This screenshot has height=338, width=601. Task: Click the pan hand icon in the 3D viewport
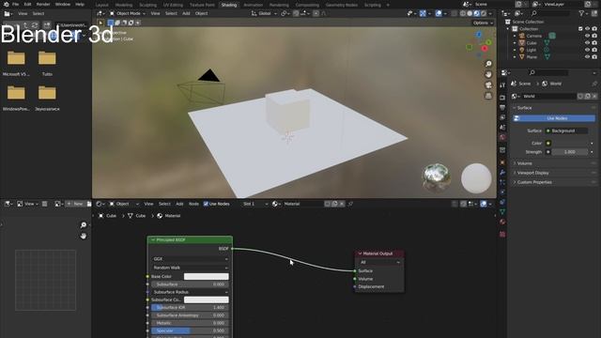click(x=488, y=74)
